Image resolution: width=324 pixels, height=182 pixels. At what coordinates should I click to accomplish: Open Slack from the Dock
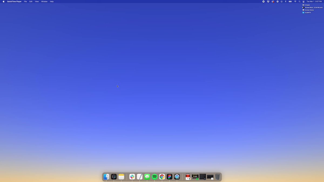tap(132, 177)
